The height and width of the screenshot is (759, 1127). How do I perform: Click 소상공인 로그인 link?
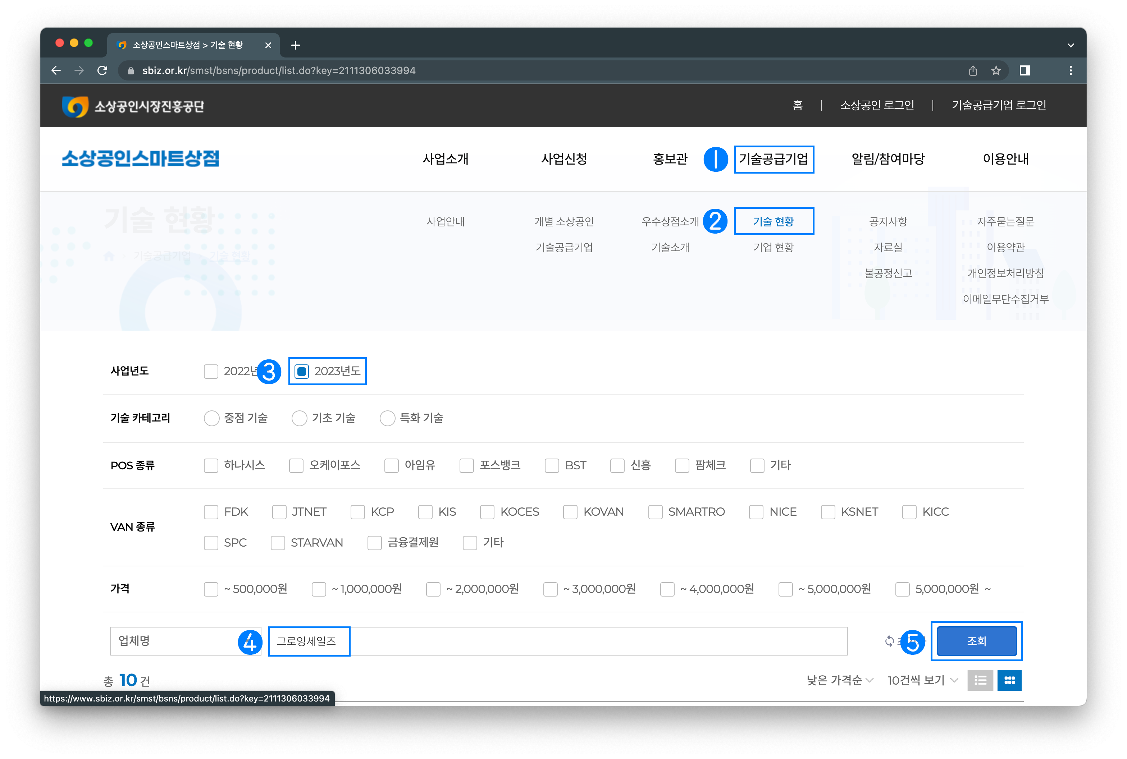click(877, 106)
